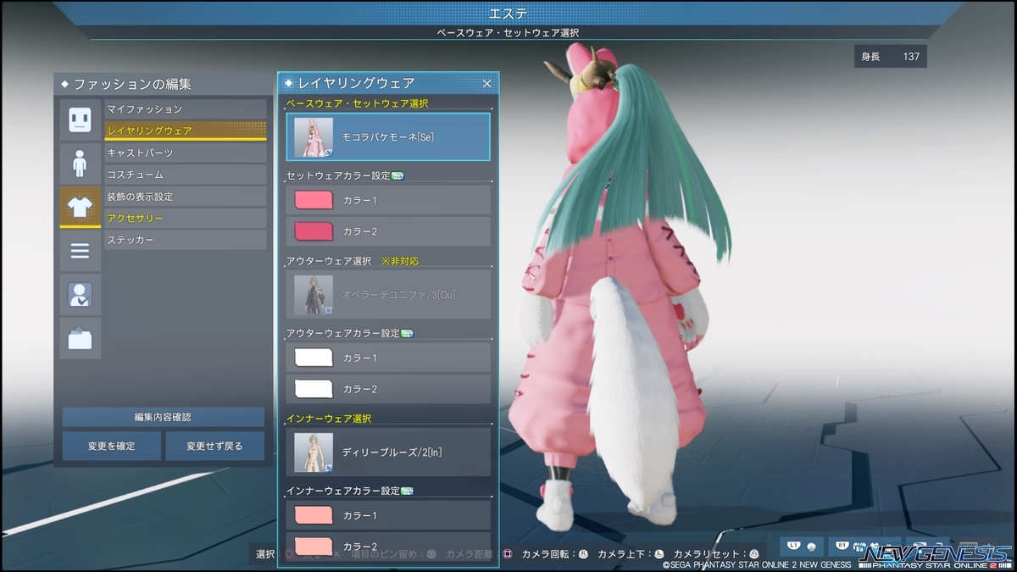Click green badge beside セットウェアカラー設定

click(397, 176)
